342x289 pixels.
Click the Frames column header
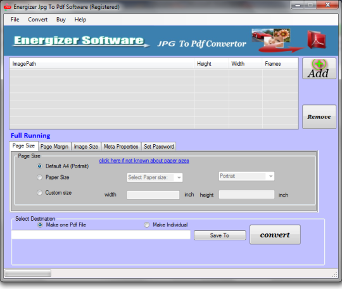pyautogui.click(x=280, y=64)
